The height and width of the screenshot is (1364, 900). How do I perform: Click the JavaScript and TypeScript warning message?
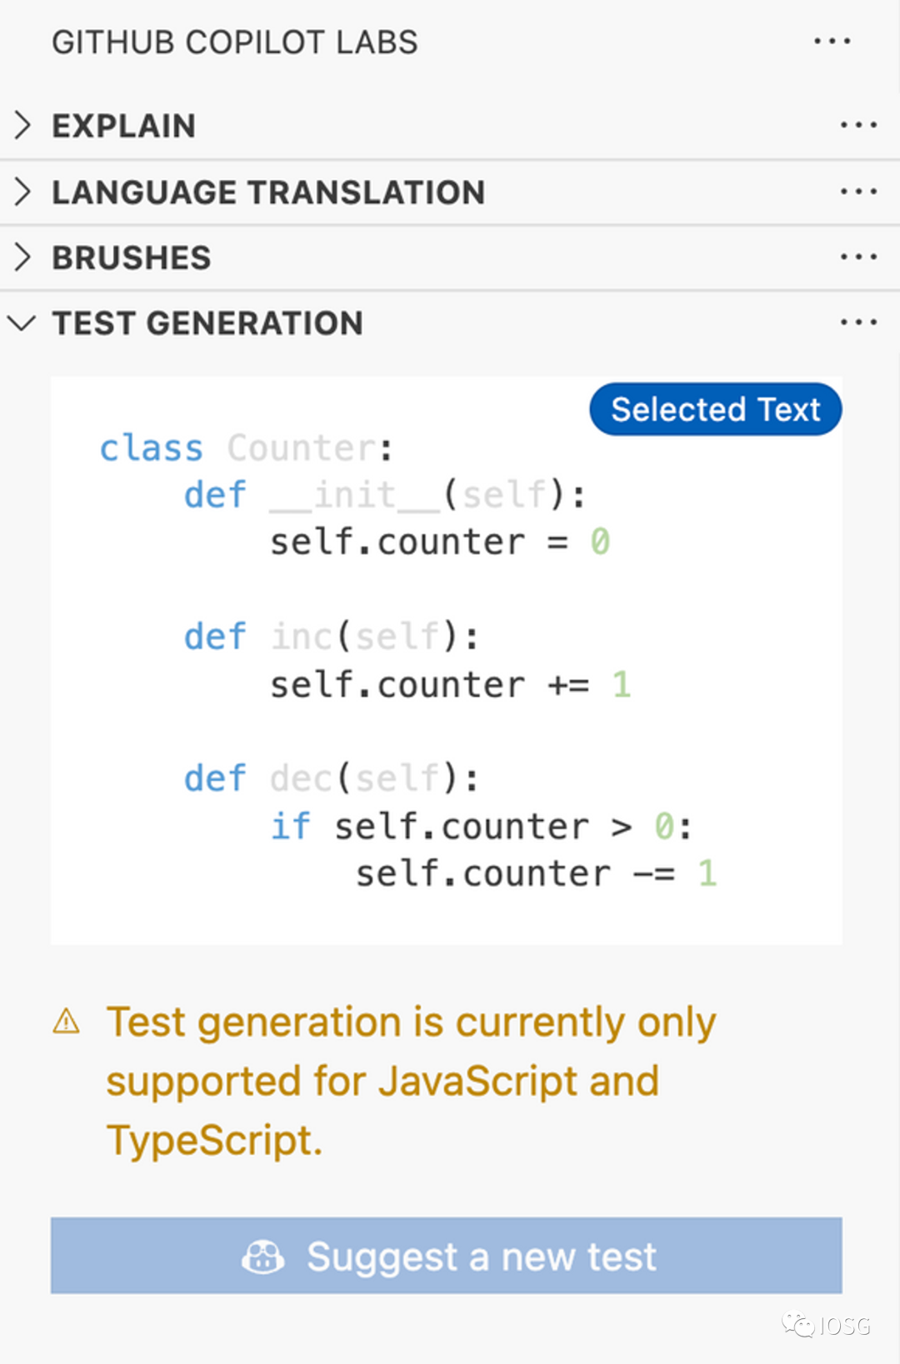click(411, 1081)
